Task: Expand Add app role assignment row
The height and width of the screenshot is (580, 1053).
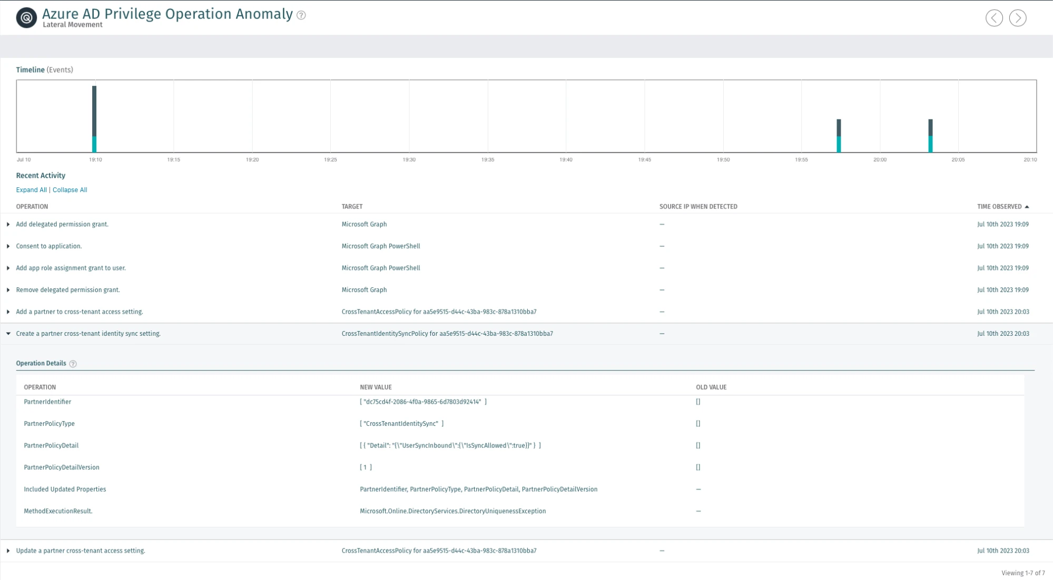Action: coord(8,268)
